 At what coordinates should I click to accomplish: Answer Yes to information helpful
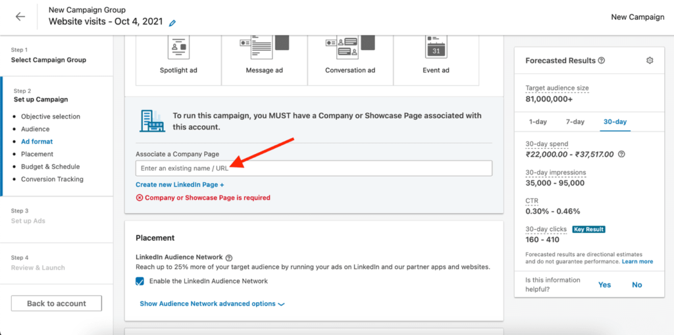[x=604, y=285]
